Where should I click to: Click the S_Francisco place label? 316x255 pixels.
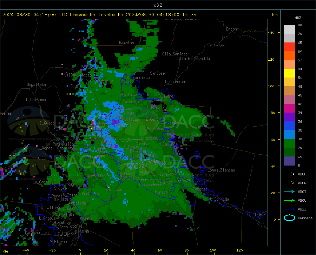tap(138, 78)
